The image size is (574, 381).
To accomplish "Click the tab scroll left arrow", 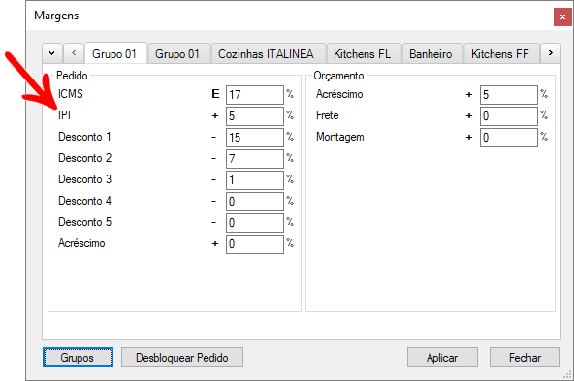I will click(74, 53).
